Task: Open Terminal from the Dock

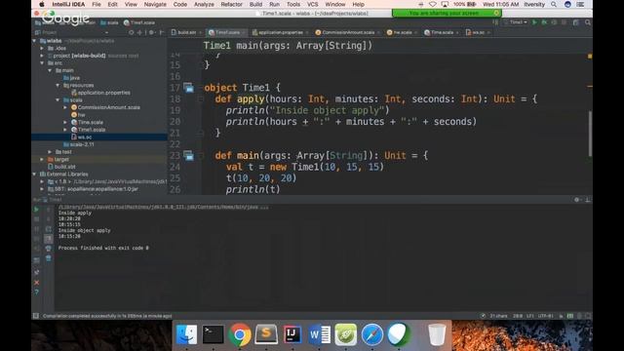Action: pos(213,334)
